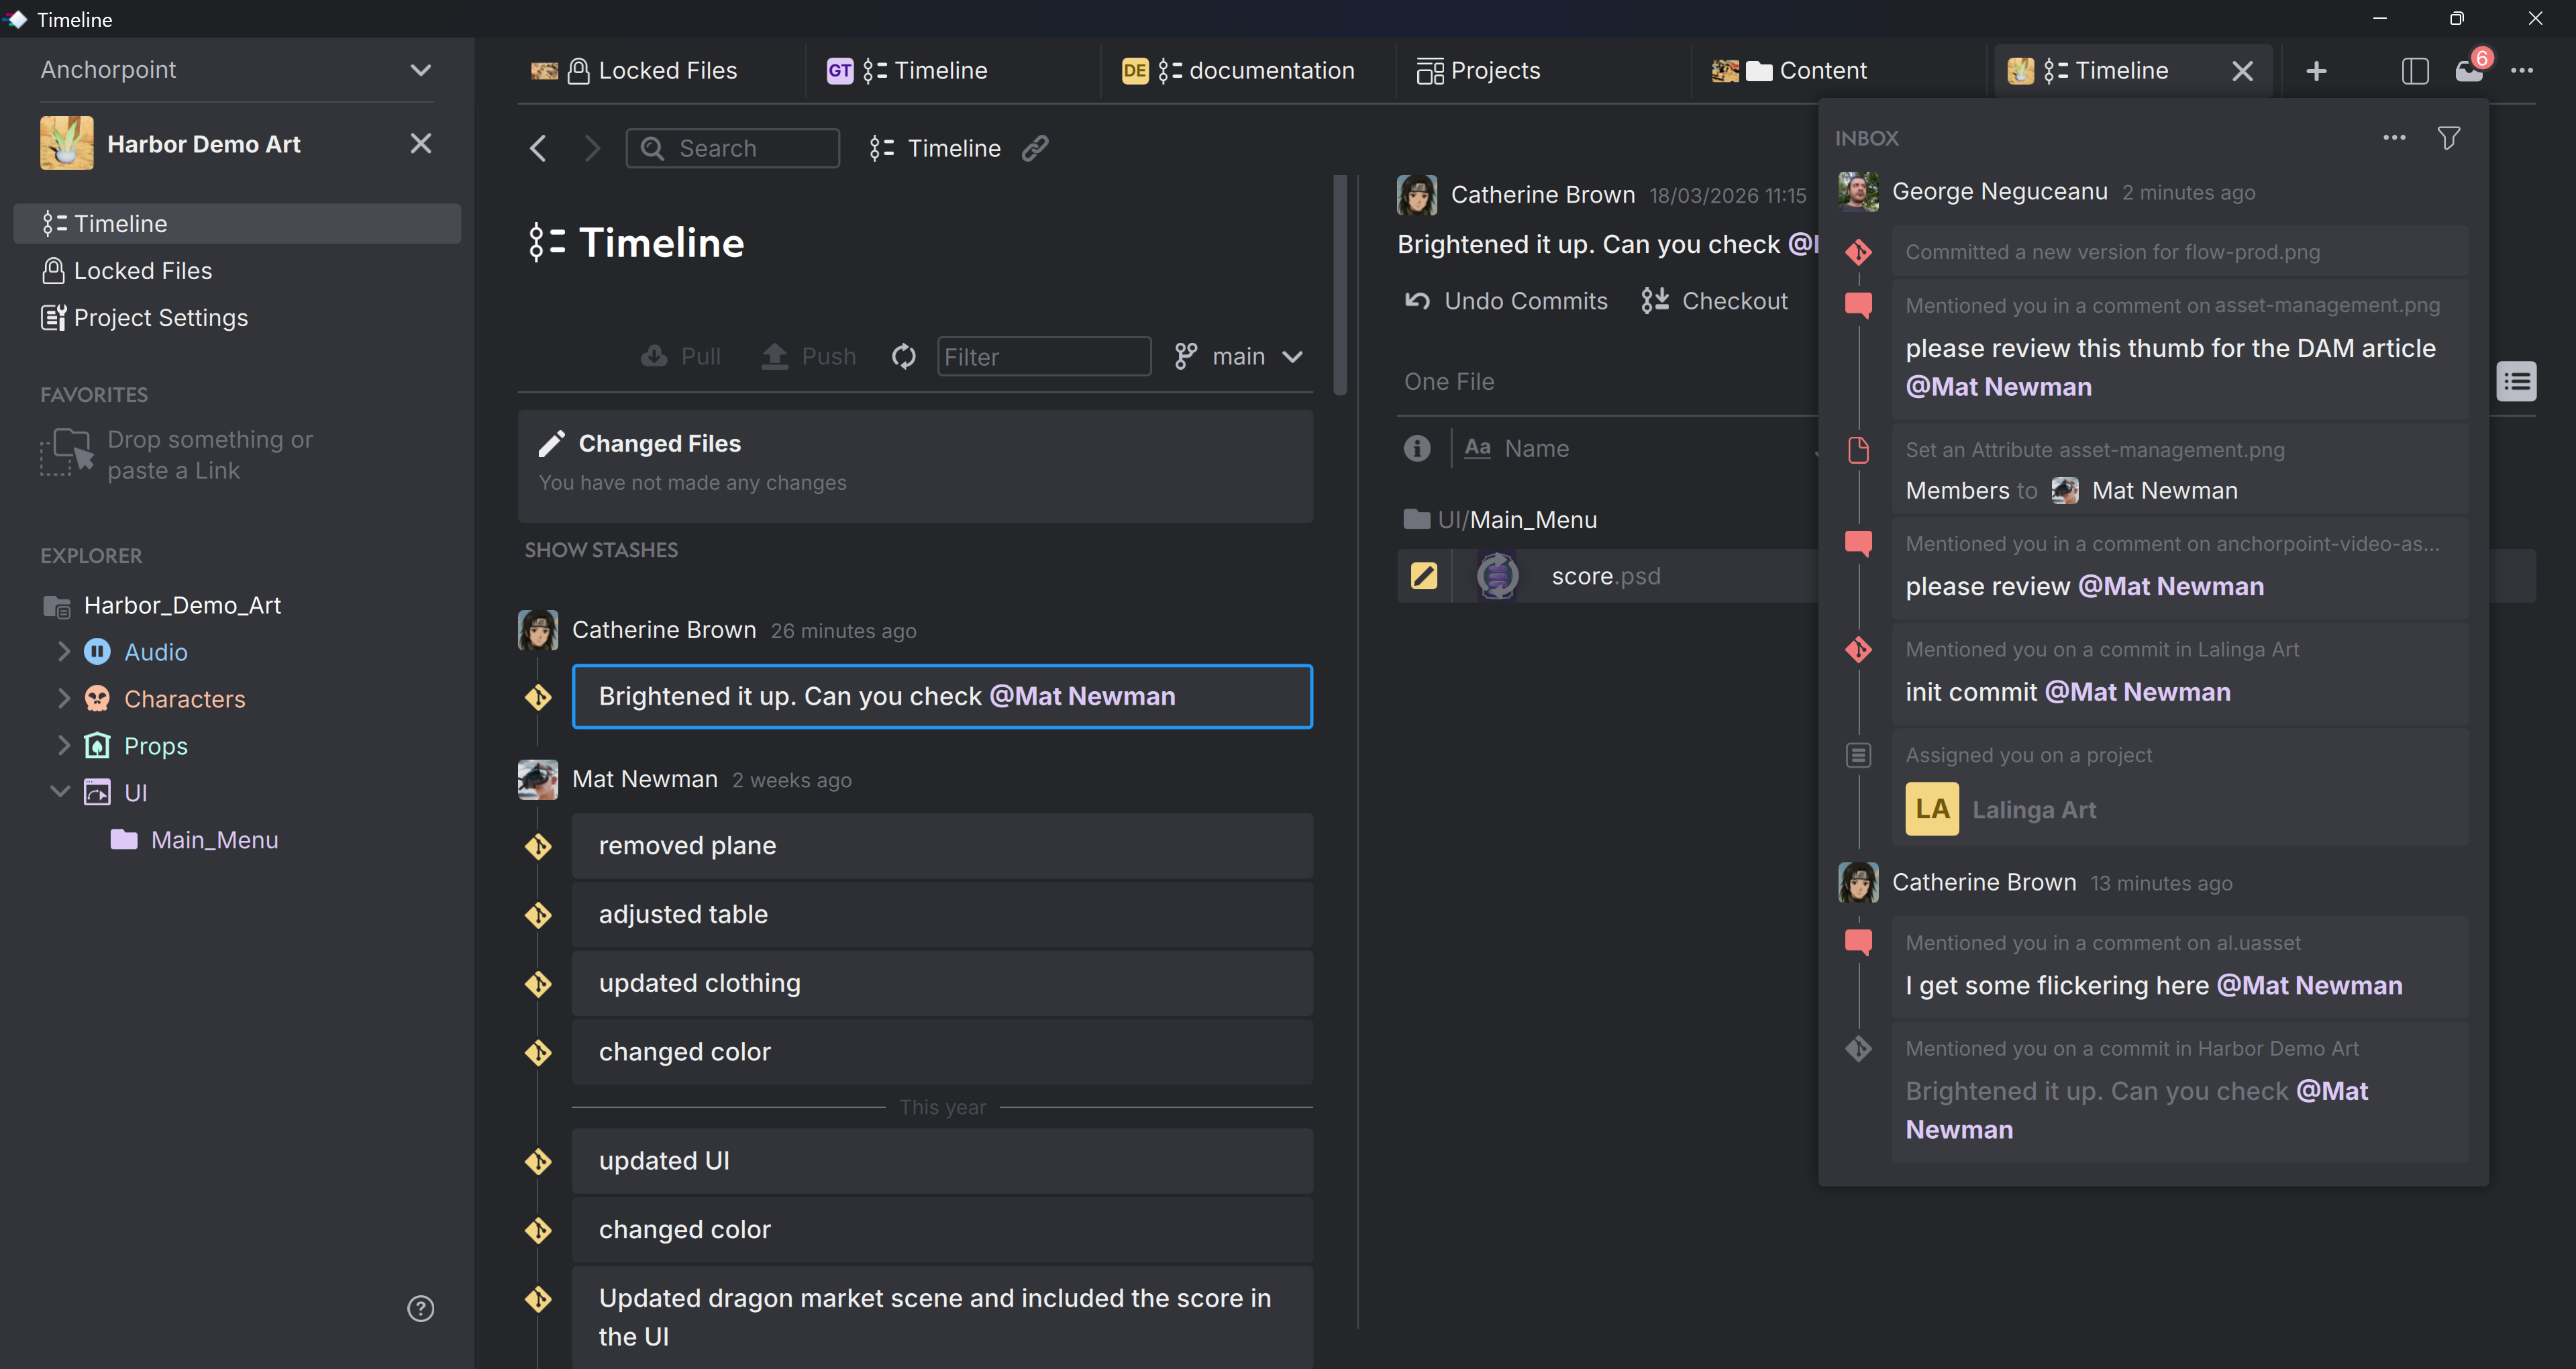Toggle the split view icon in the tab bar
Screen dimensions: 2576x1369
(2415, 70)
